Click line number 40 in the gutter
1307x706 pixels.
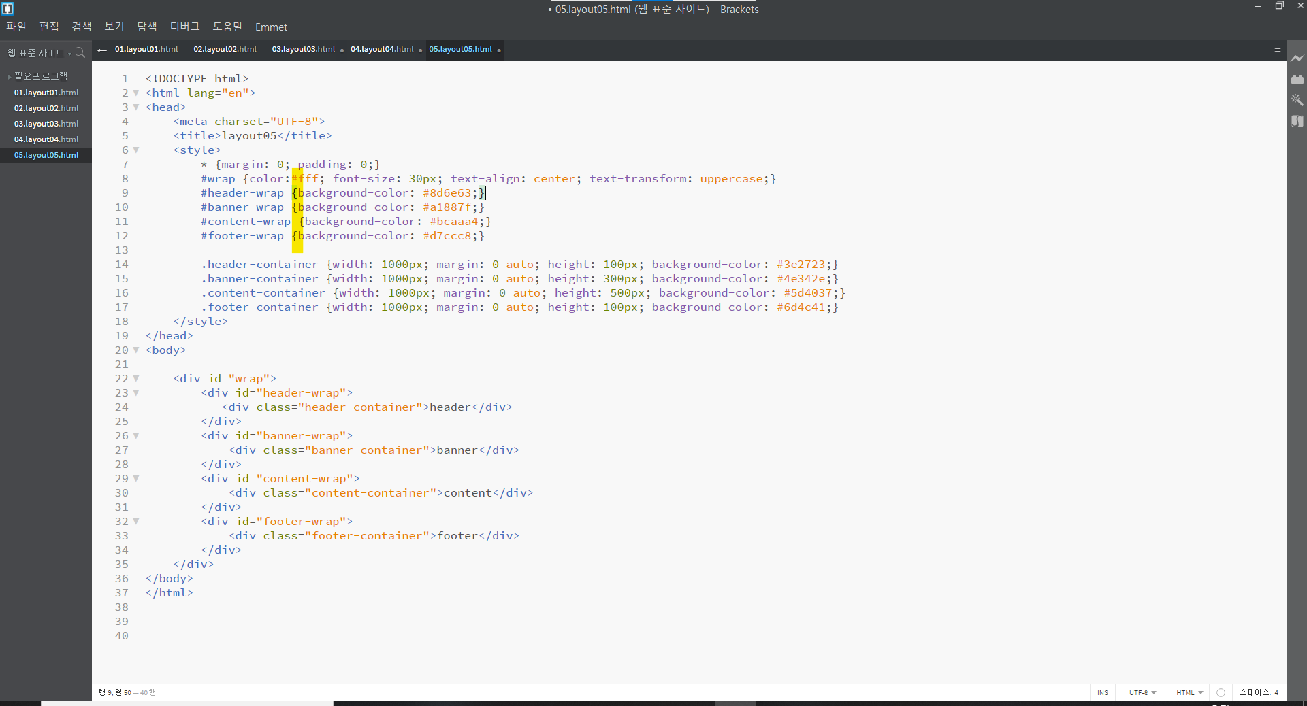(121, 636)
